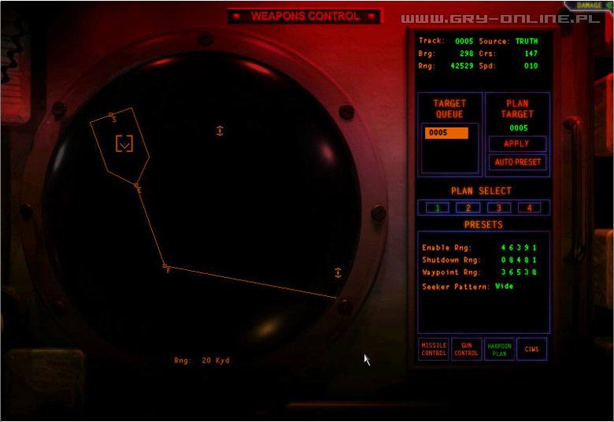
Task: Open the CIWS panel
Action: click(531, 349)
